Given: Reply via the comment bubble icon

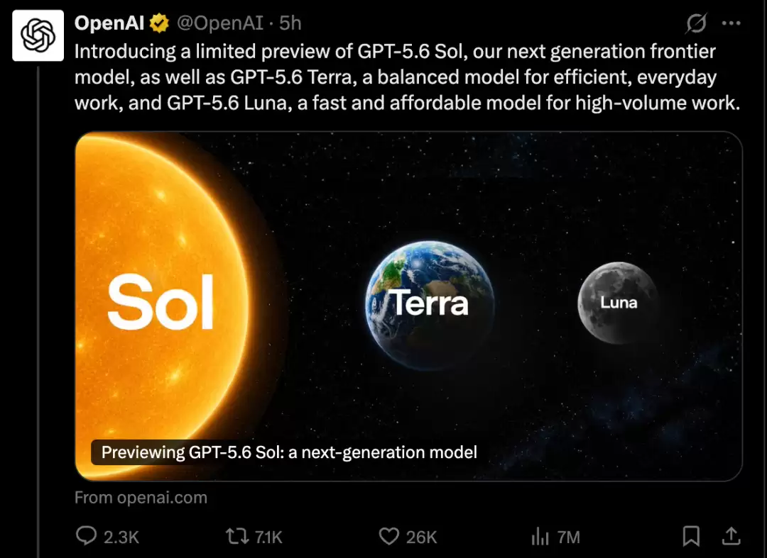Looking at the screenshot, I should [86, 535].
